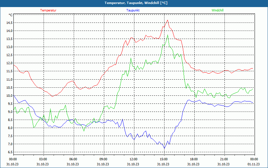This screenshot has height=168, width=268.
Task: Click the '06:00' time label
Action: (73, 159)
